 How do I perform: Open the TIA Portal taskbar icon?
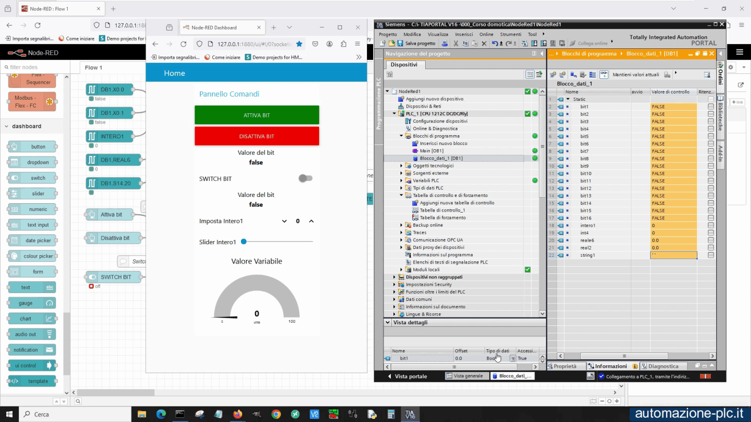[x=410, y=414]
